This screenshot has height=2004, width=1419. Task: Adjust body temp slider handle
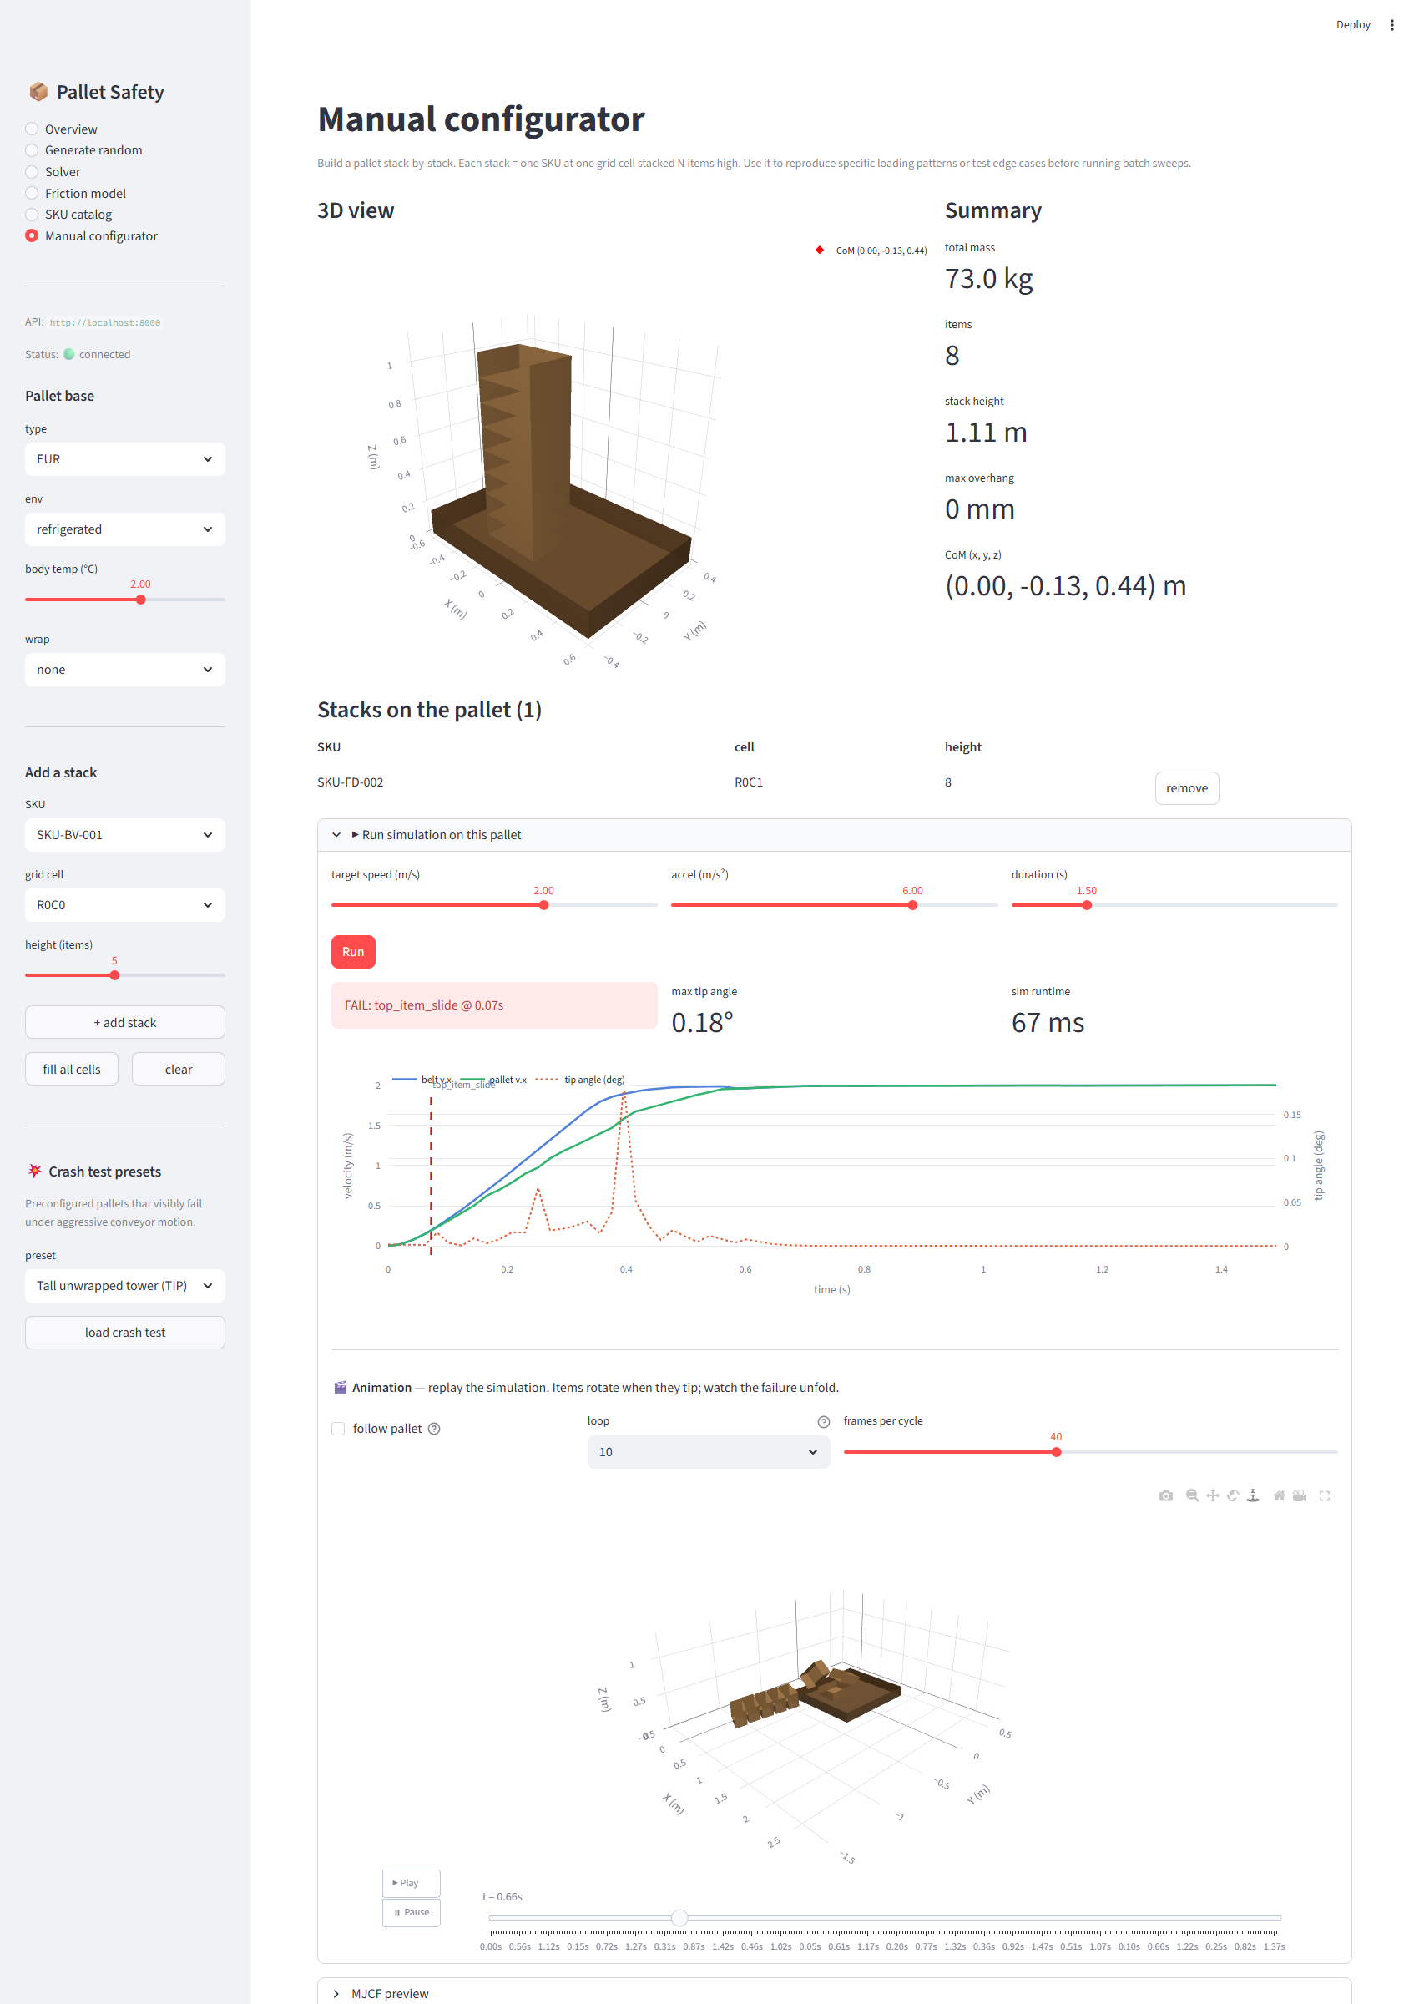point(141,600)
